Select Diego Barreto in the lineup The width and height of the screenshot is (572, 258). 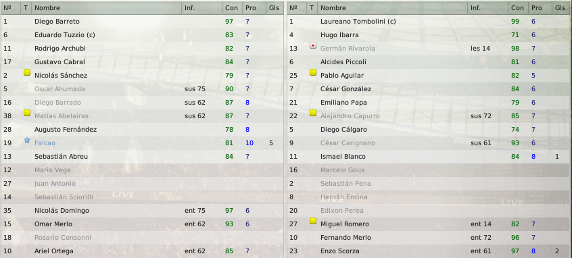pos(142,22)
